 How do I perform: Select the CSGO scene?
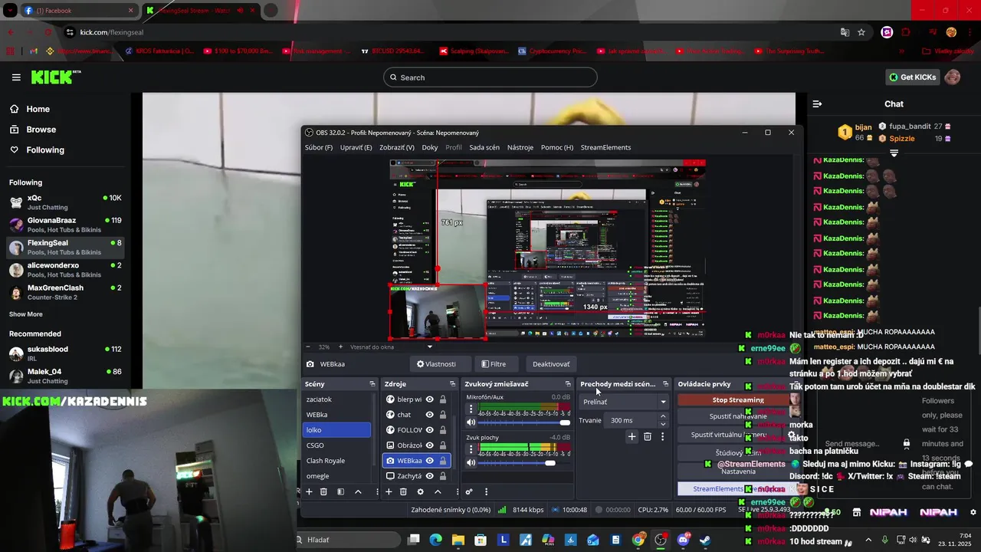coord(337,445)
